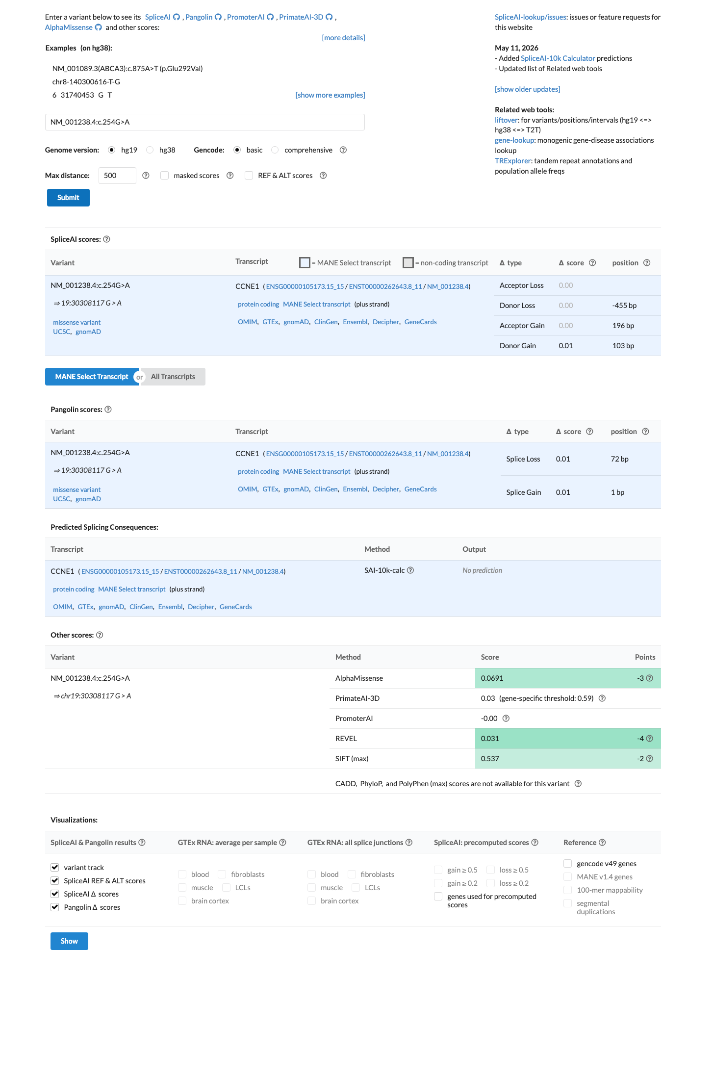Viewport: 713px width, 1079px height.
Task: Click help icon beside Other scores heading
Action: coord(100,635)
